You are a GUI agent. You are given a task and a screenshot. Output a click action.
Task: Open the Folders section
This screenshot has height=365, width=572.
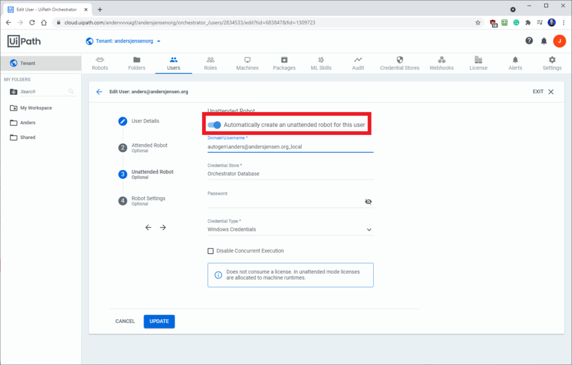(137, 64)
